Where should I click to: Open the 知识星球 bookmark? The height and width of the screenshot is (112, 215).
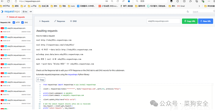157,6
